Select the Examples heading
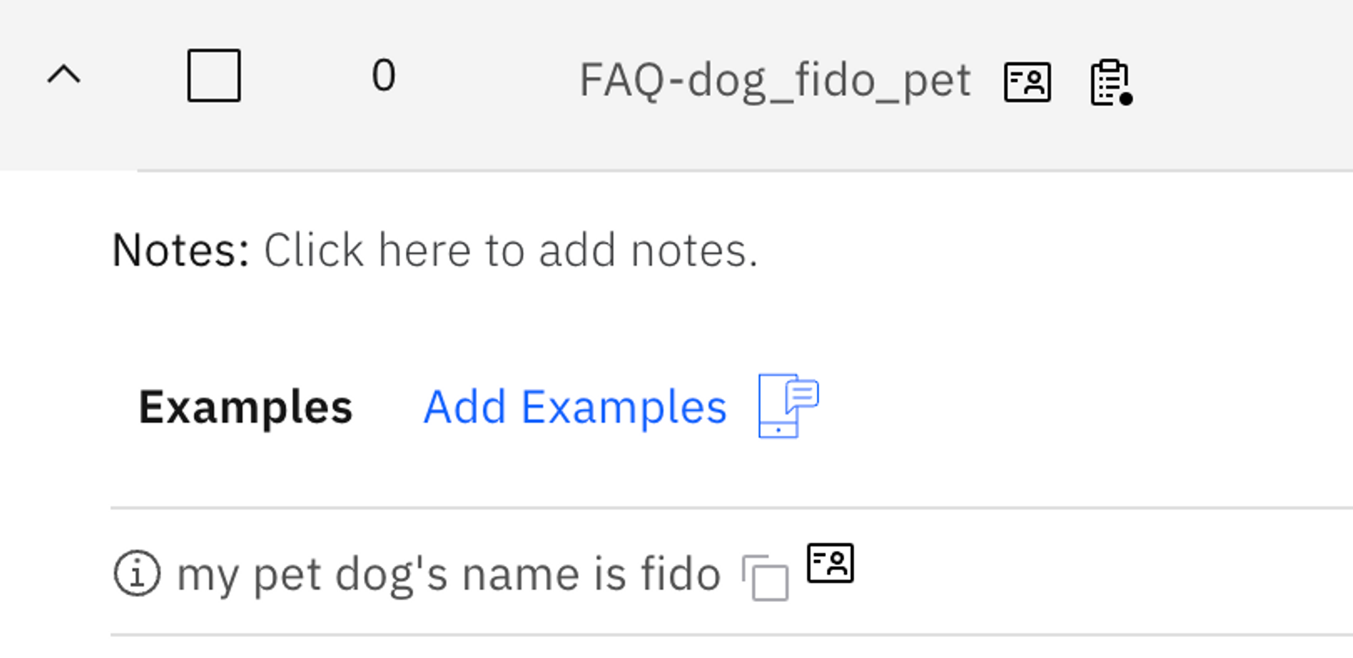The height and width of the screenshot is (658, 1353). click(x=246, y=407)
